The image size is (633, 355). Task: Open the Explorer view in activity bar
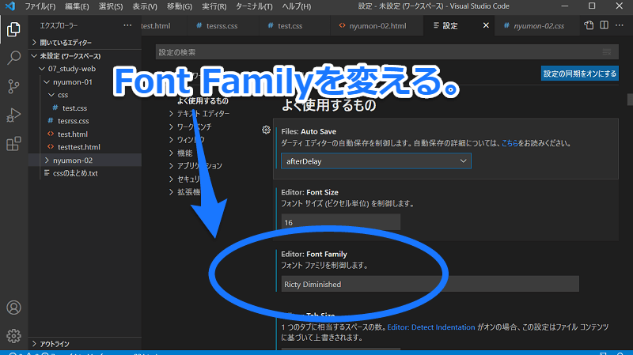[x=13, y=30]
